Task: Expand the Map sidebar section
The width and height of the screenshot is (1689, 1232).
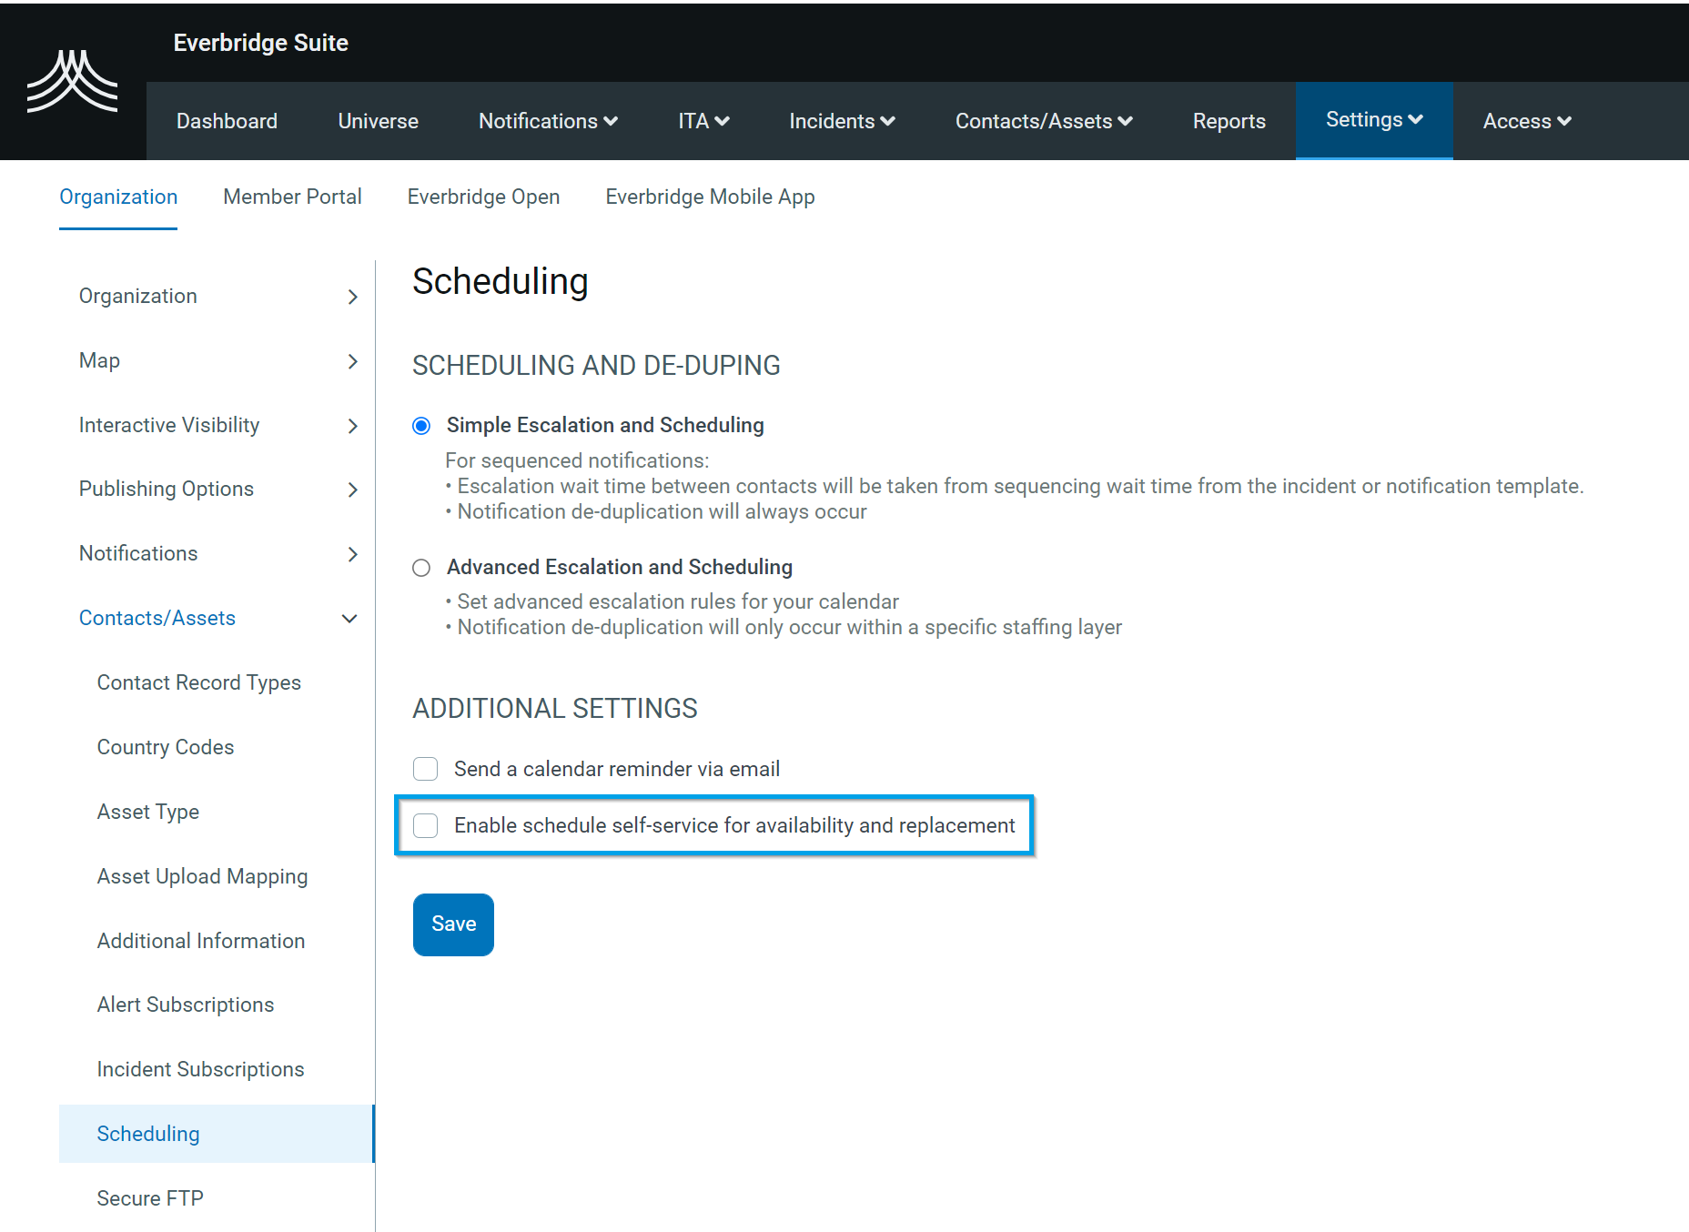Action: coord(217,361)
